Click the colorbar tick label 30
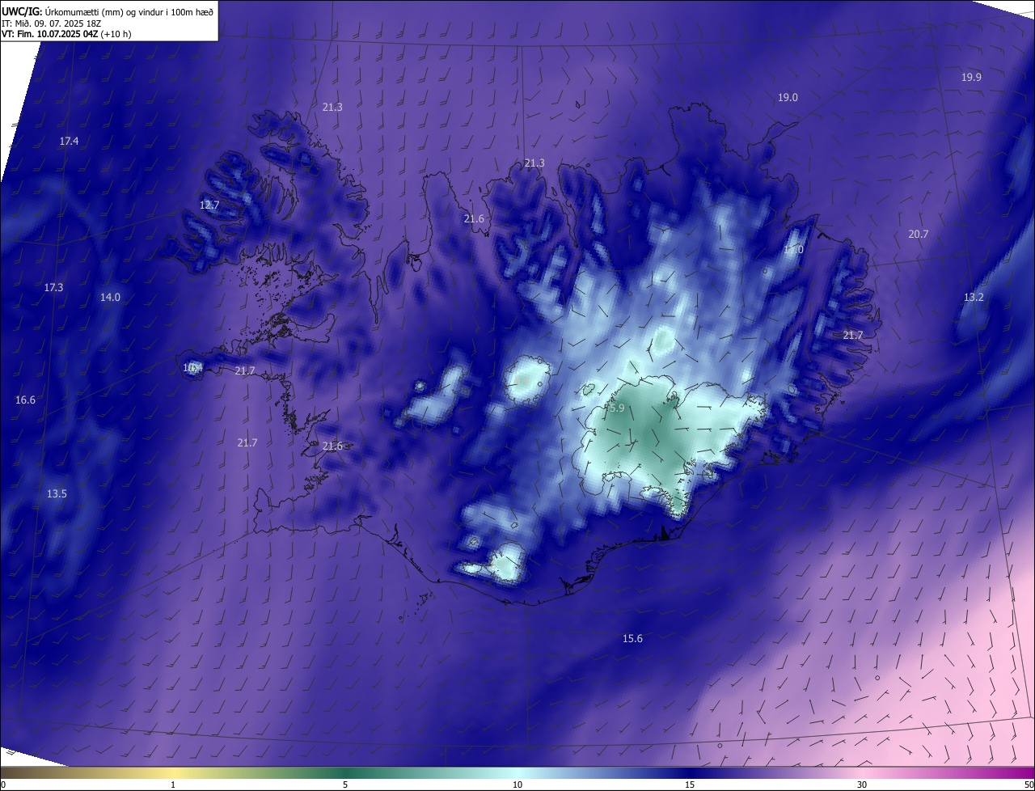The height and width of the screenshot is (791, 1035). pyautogui.click(x=862, y=785)
